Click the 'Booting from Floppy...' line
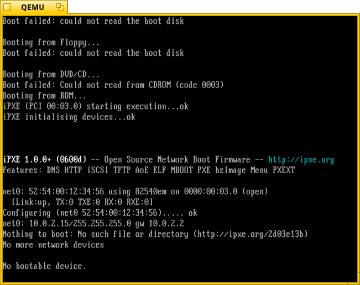This screenshot has width=360, height=285. tap(51, 43)
